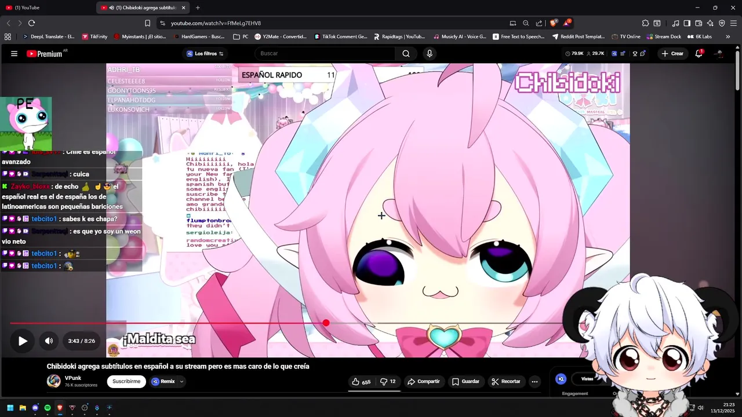Screen dimensions: 742x417
Task: Open the three-dot more actions menu
Action: [534, 382]
